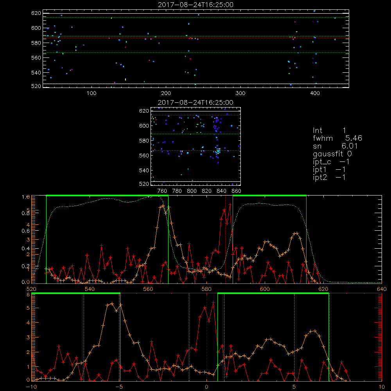Click the 'ipt1 -1' entry
The width and height of the screenshot is (391, 391).
[x=329, y=170]
